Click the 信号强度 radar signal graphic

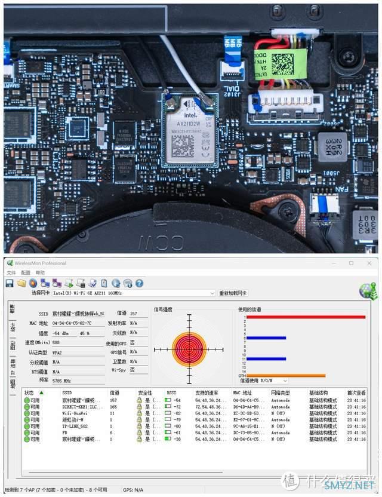(189, 349)
